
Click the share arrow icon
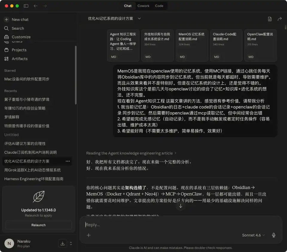(280, 19)
